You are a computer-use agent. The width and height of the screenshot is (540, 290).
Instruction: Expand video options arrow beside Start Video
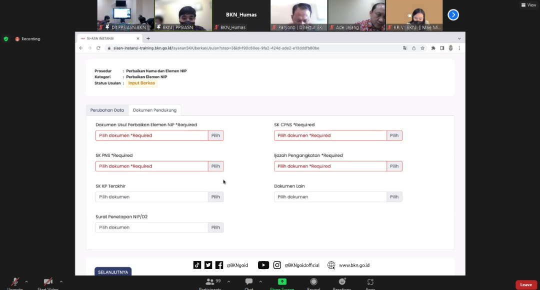coord(61,281)
